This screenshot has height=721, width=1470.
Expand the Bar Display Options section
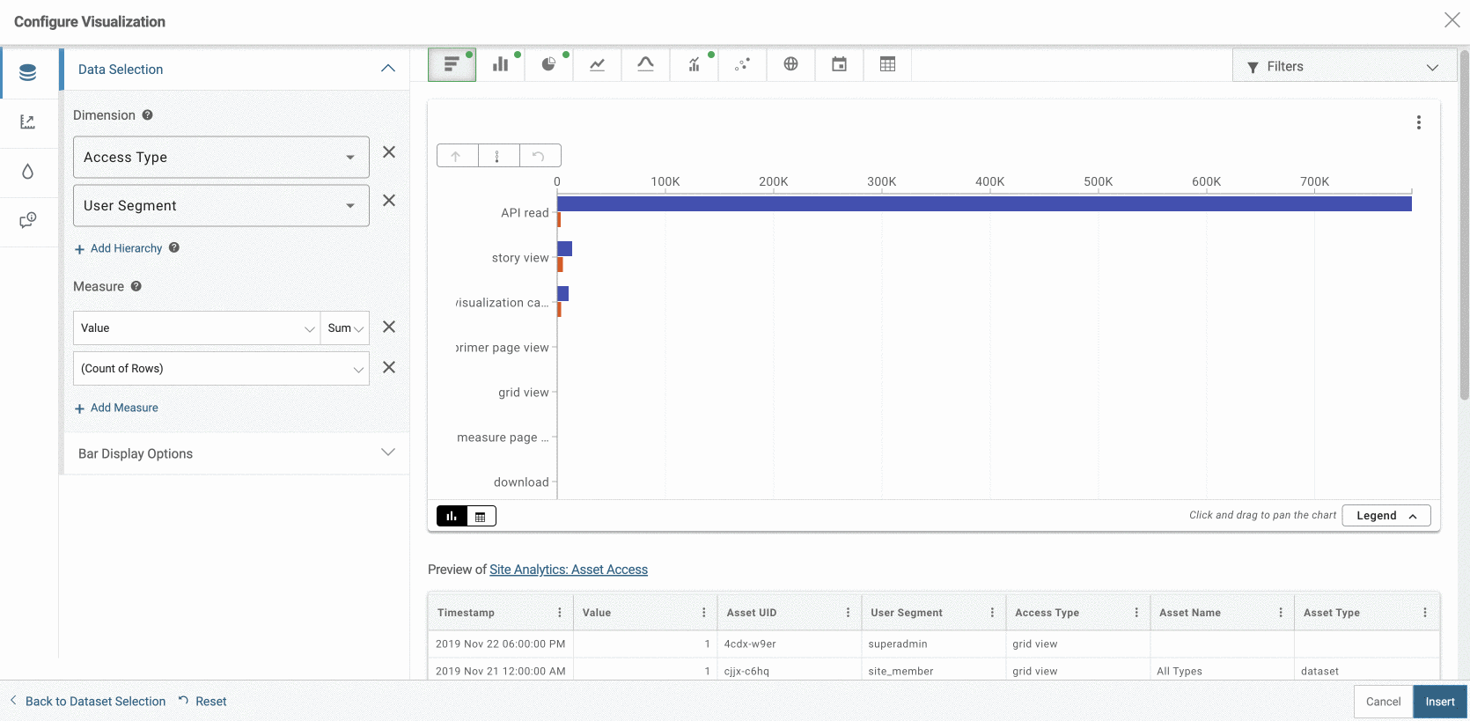pyautogui.click(x=236, y=453)
